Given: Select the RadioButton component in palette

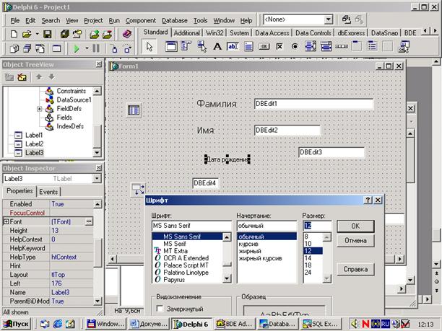Looking at the screenshot, I should 295,46.
